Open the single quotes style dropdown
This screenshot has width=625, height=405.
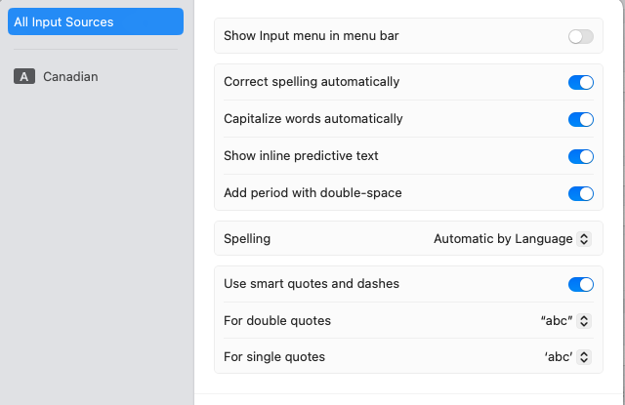tap(566, 357)
